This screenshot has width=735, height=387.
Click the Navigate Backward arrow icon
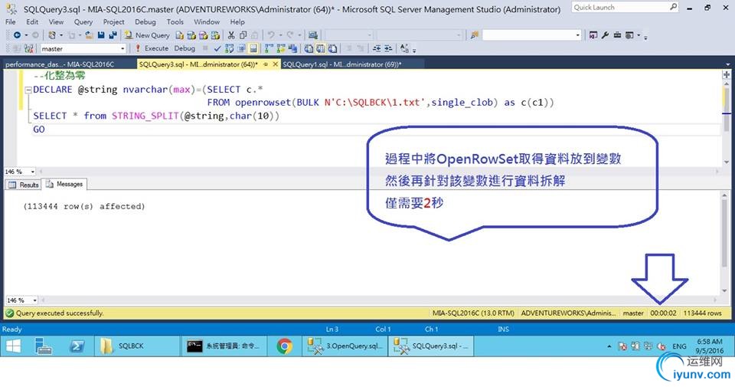tap(17, 35)
